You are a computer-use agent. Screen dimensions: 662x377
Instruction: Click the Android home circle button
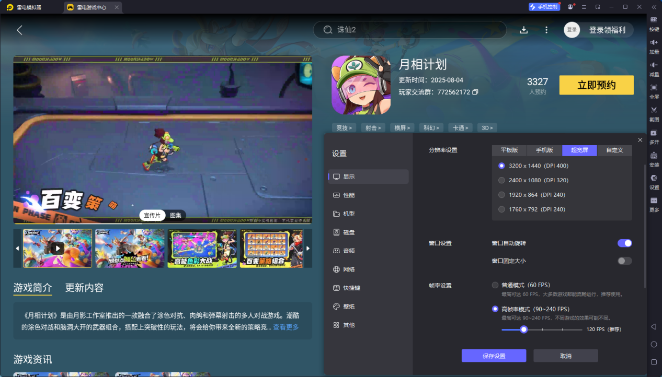[x=654, y=345]
